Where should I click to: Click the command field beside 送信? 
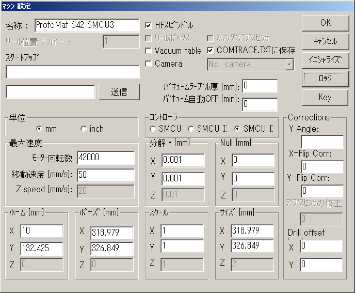(51, 92)
